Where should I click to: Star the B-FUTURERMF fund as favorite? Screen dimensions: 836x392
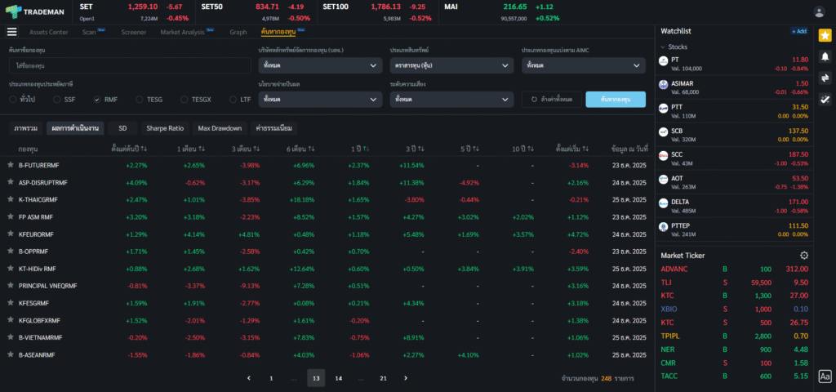[11, 165]
